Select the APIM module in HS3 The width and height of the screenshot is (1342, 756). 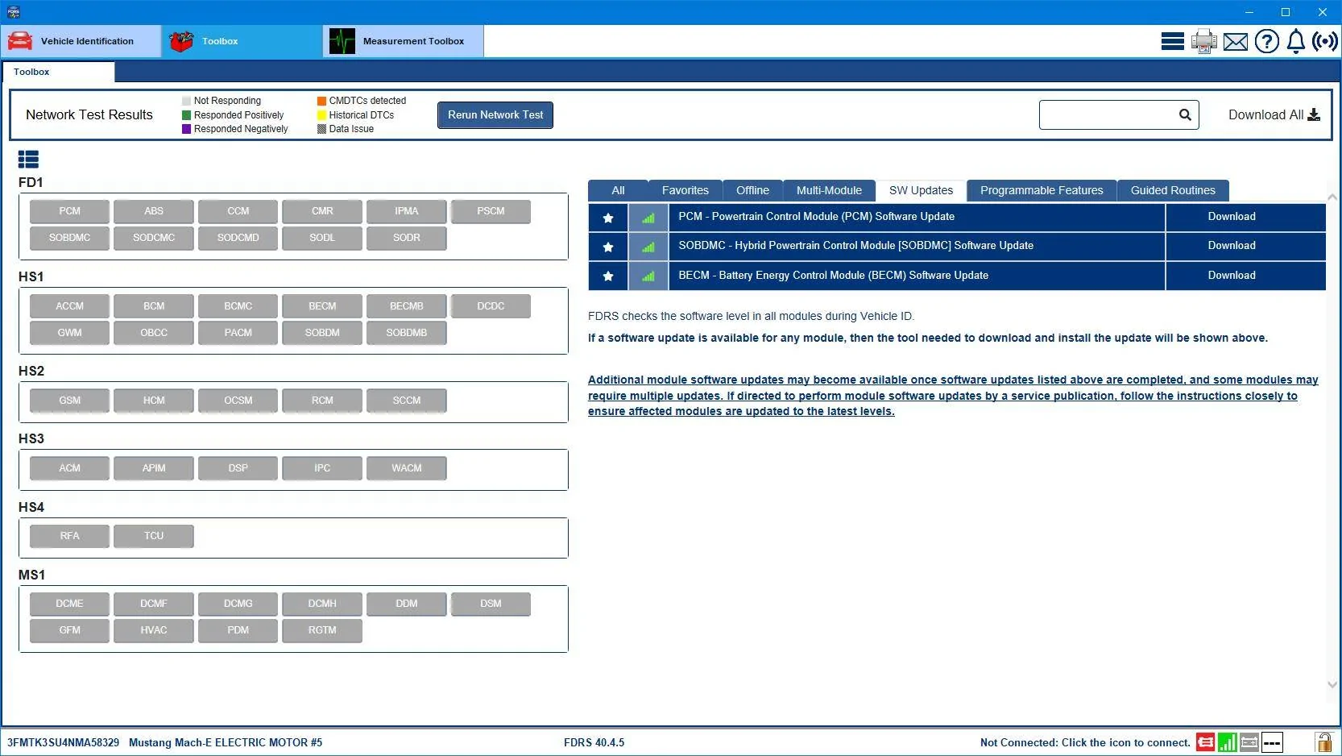154,468
